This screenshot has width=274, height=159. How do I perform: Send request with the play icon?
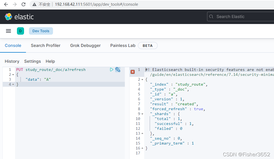(111, 70)
